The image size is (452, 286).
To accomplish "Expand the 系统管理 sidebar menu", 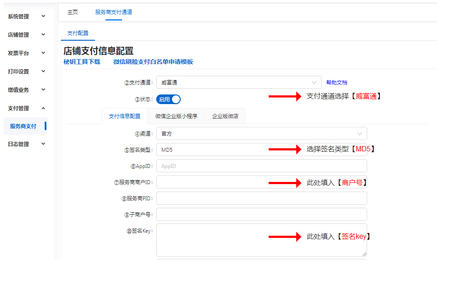I will pos(26,17).
